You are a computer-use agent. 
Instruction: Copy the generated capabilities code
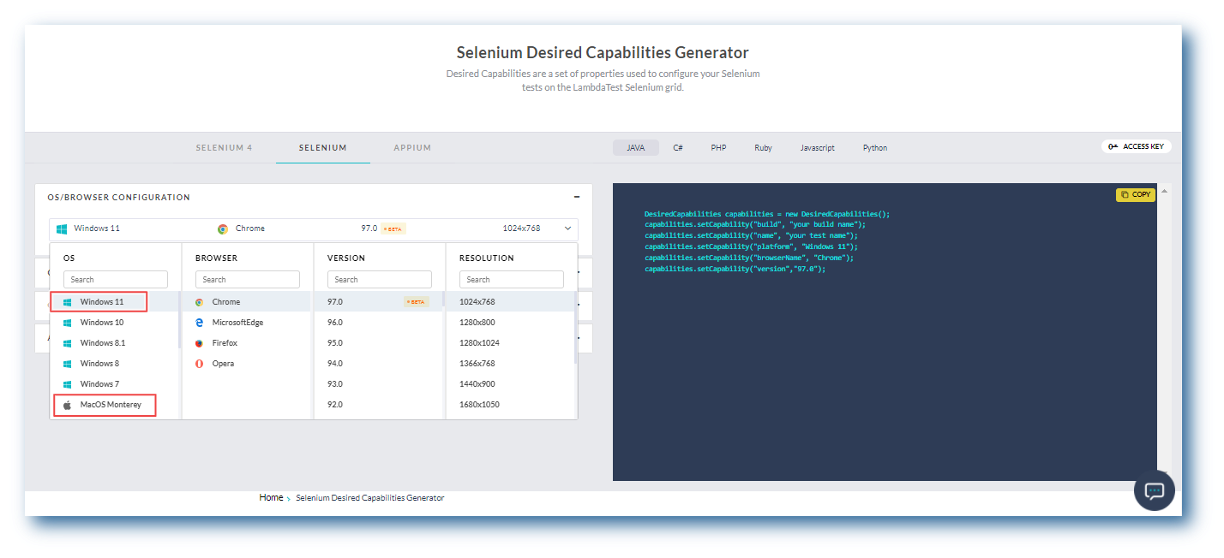pyautogui.click(x=1136, y=195)
